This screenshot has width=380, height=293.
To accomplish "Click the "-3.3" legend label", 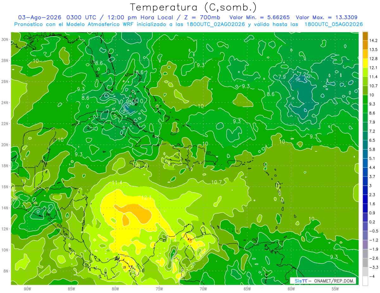I will point(373,267).
